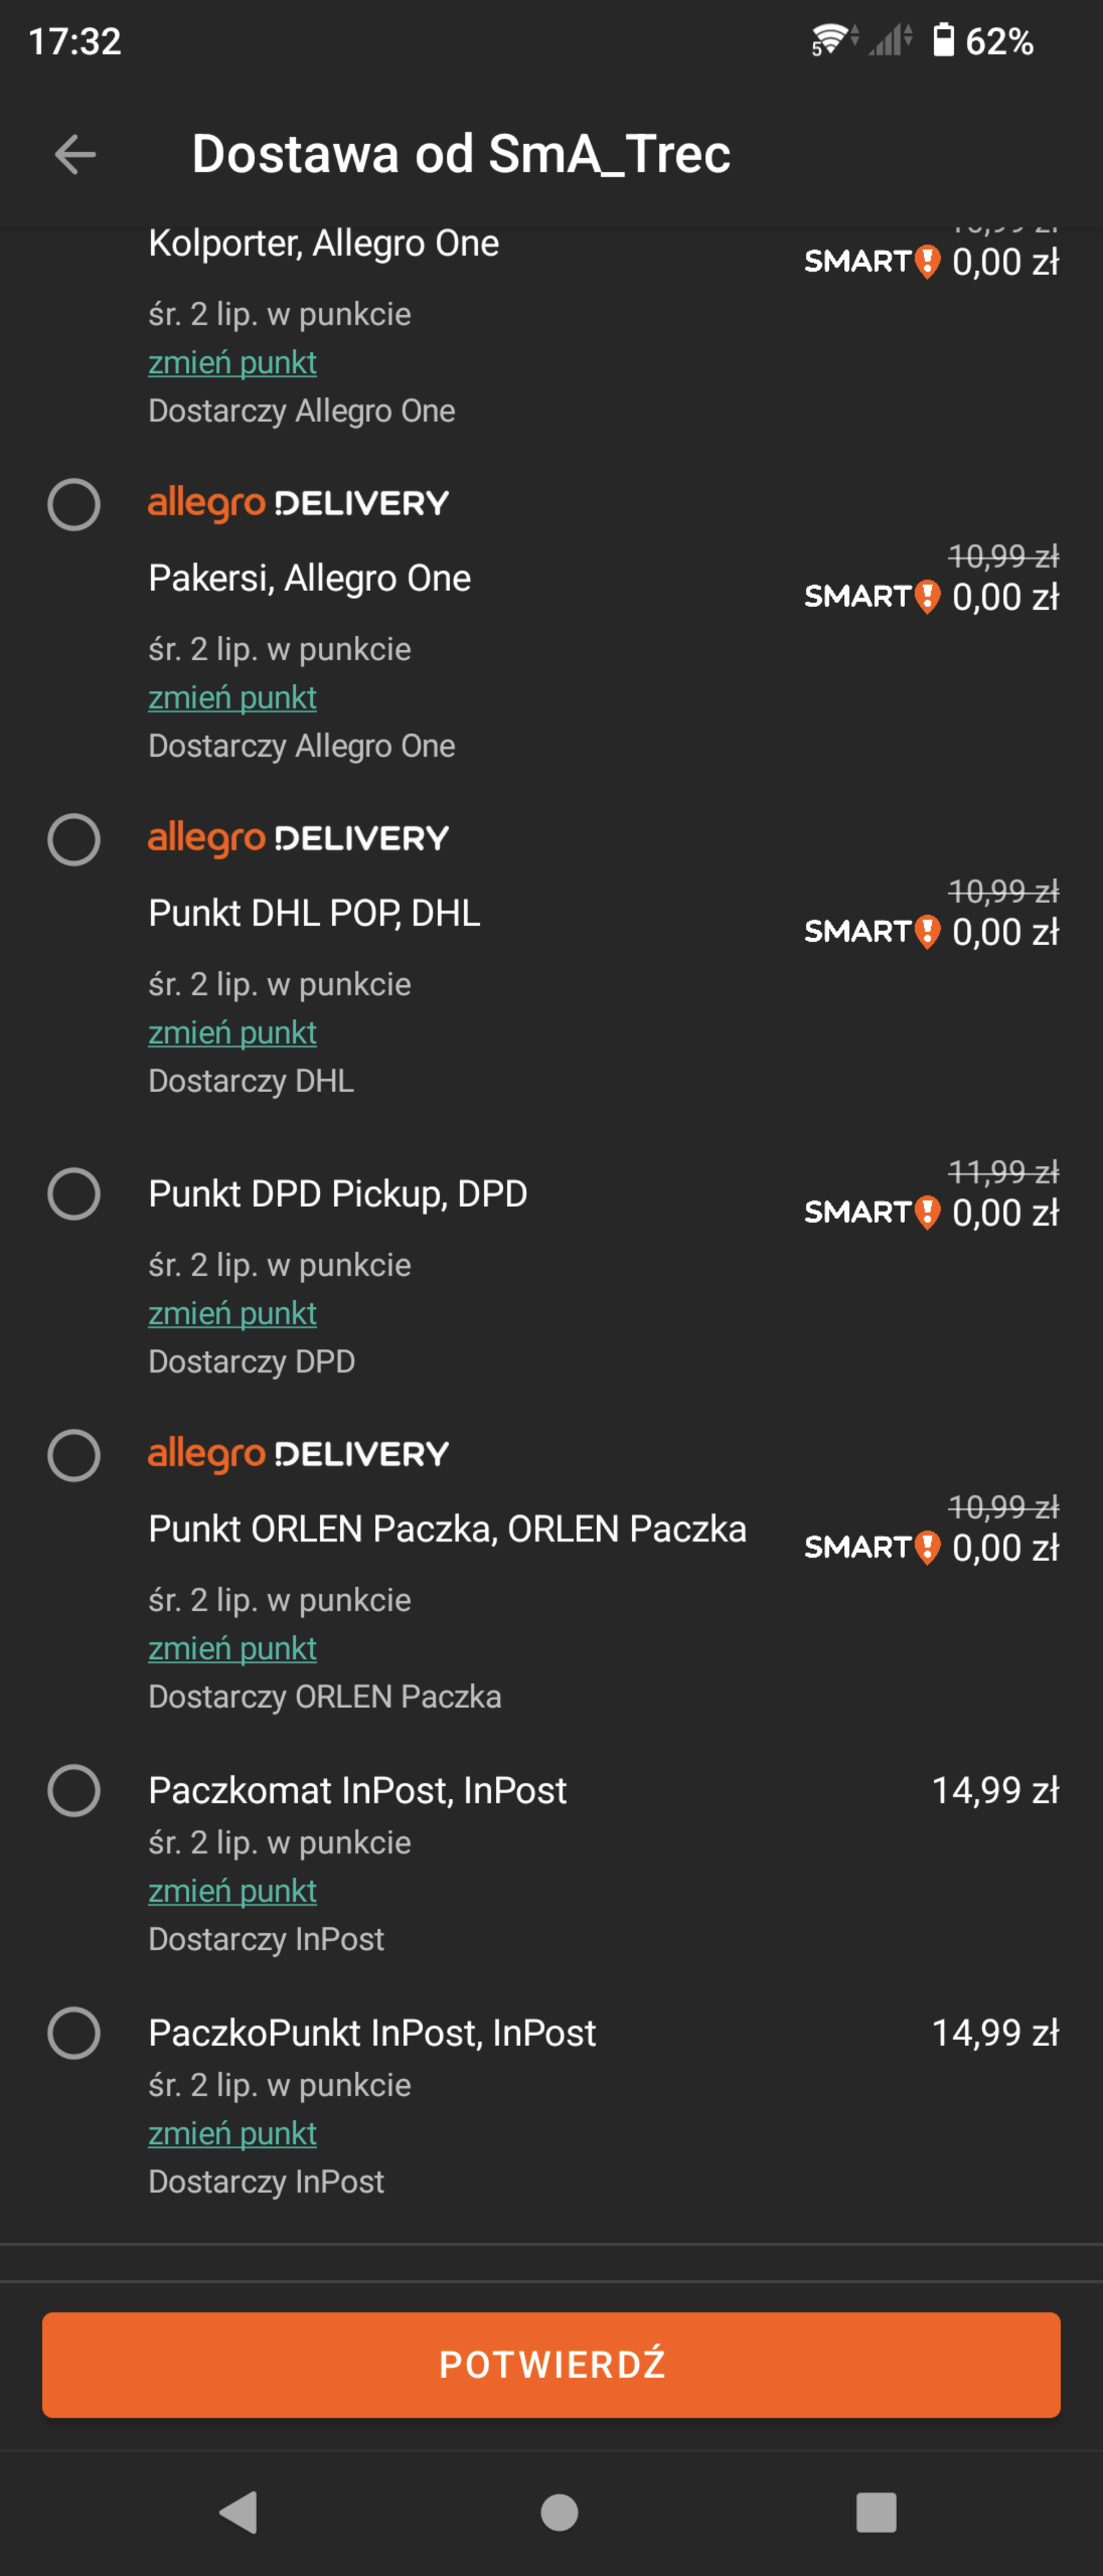Image resolution: width=1103 pixels, height=2576 pixels.
Task: Tap 'zmień punkt' under Pakersi option
Action: (232, 697)
